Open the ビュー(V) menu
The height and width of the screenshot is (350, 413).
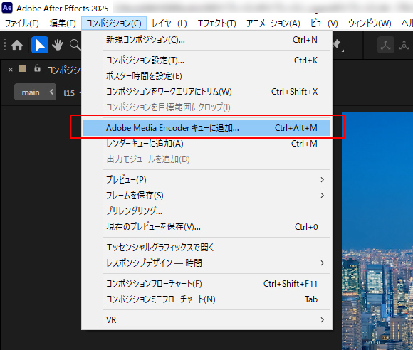coord(324,23)
